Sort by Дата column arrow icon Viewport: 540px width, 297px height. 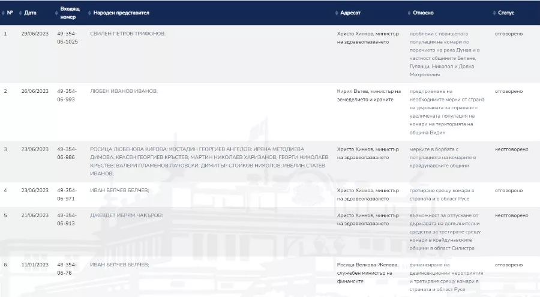20,13
